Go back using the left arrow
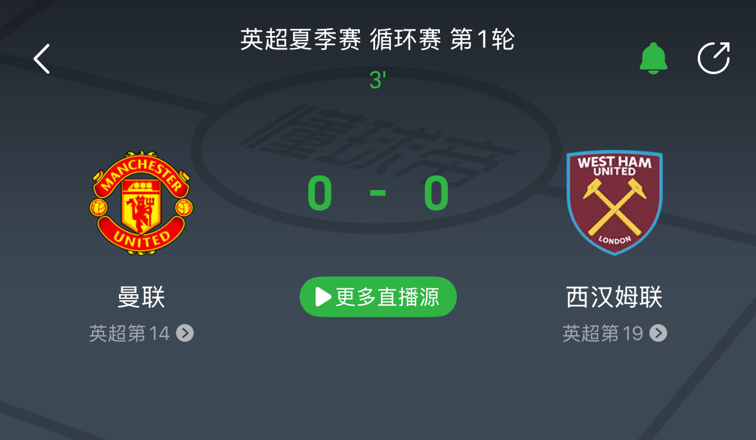 [42, 59]
